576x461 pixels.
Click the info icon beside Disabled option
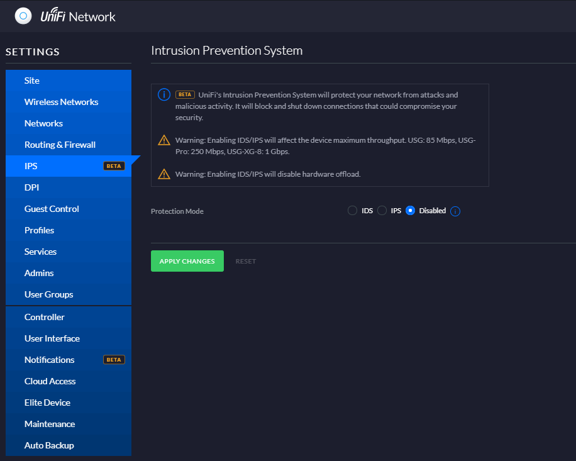456,211
